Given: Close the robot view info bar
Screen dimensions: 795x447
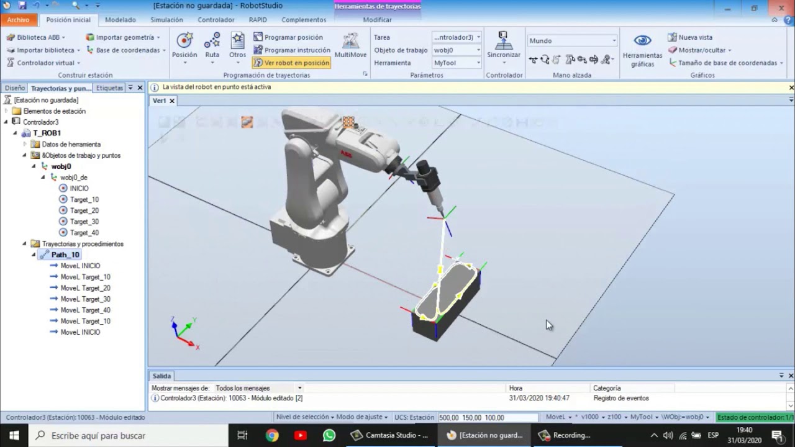Looking at the screenshot, I should tap(791, 88).
